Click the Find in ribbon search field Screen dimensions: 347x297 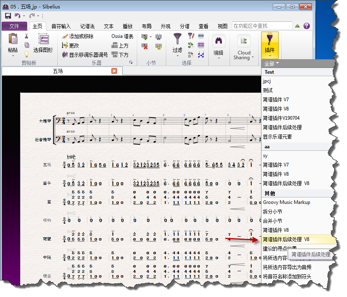[x=262, y=26]
